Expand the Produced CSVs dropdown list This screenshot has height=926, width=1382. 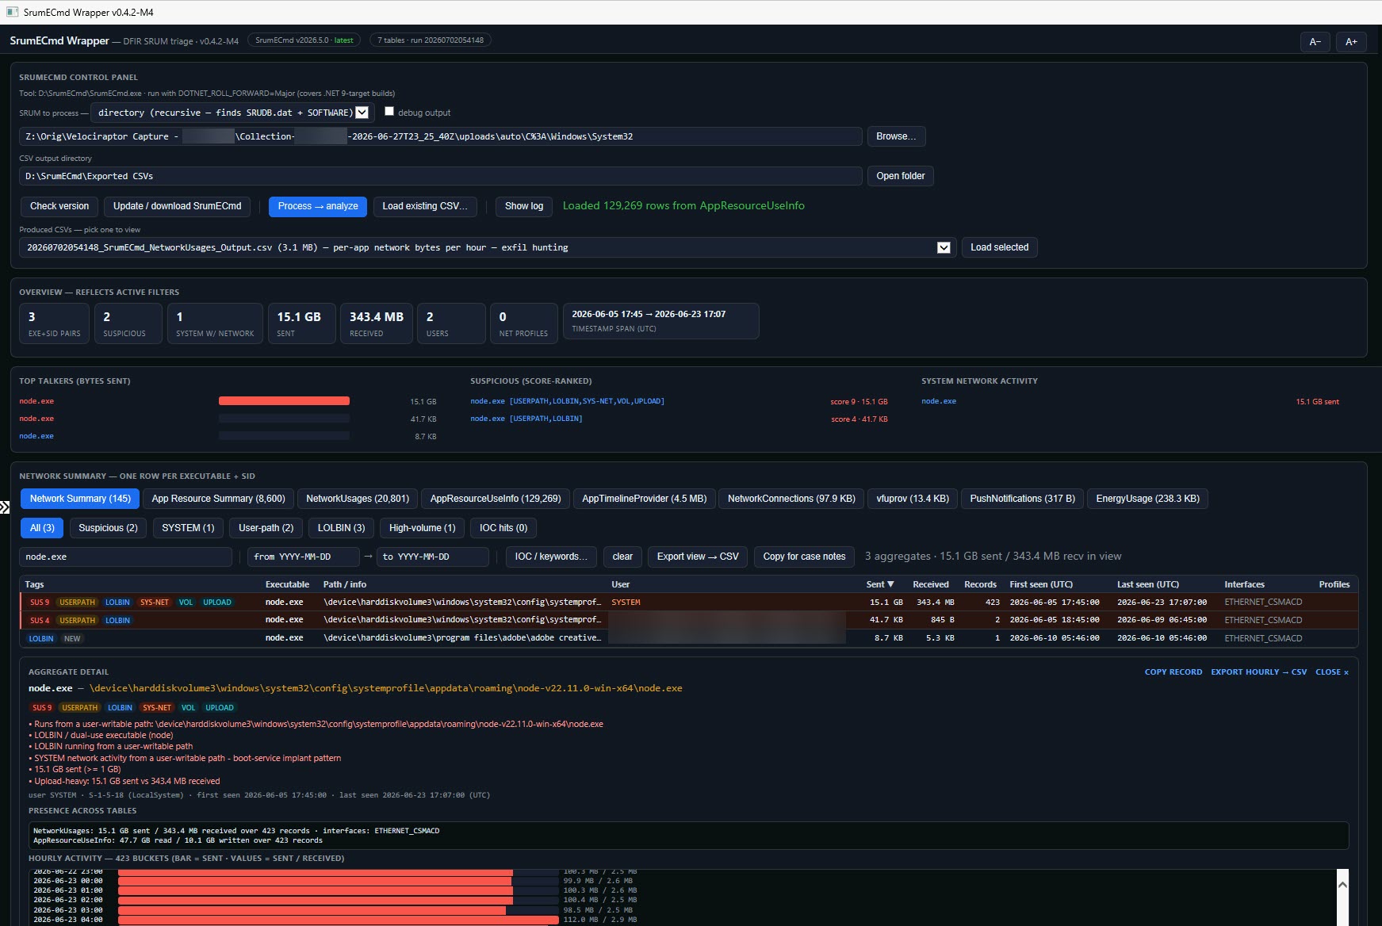coord(944,247)
